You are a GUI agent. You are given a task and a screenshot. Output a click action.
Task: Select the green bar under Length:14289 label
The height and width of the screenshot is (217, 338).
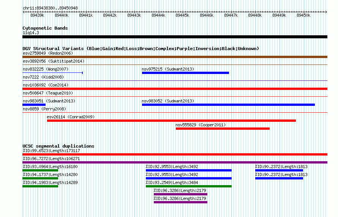point(40,186)
